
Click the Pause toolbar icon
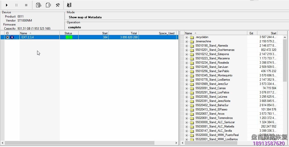click(16, 5)
